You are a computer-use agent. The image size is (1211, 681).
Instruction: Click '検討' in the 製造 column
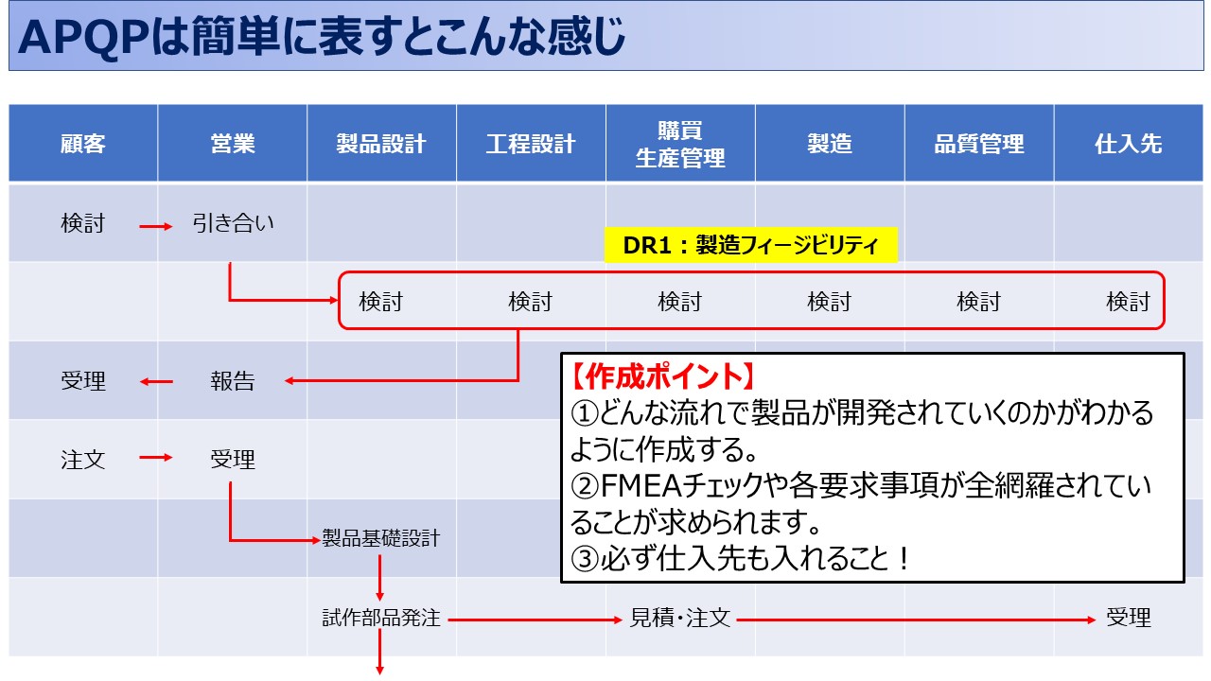point(830,302)
